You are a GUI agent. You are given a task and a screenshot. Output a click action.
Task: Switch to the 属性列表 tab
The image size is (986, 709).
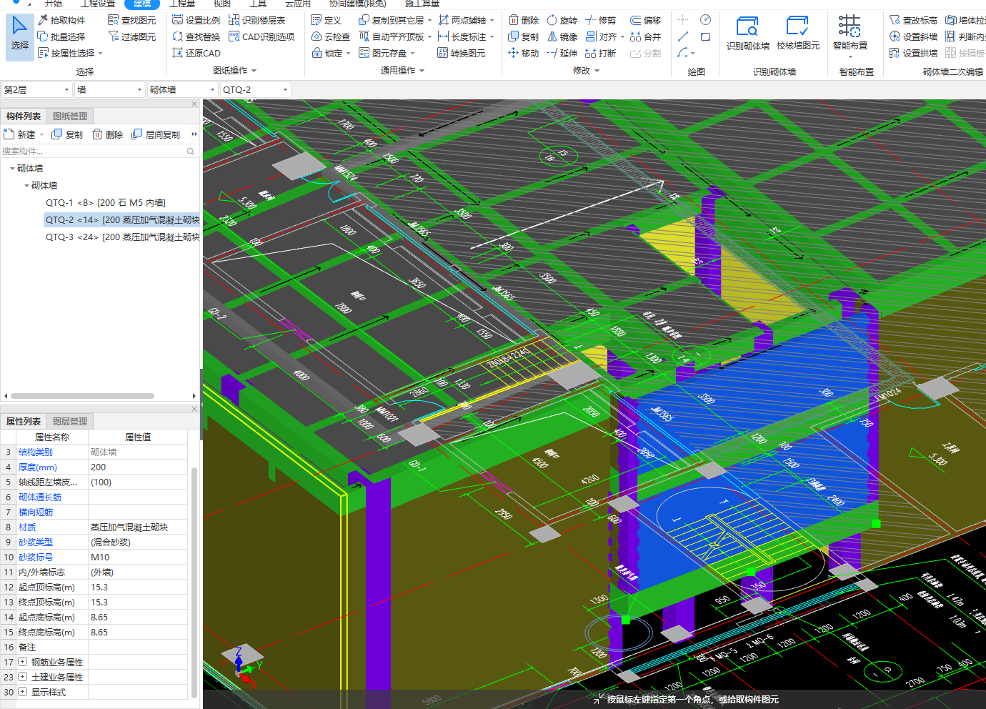tap(24, 421)
